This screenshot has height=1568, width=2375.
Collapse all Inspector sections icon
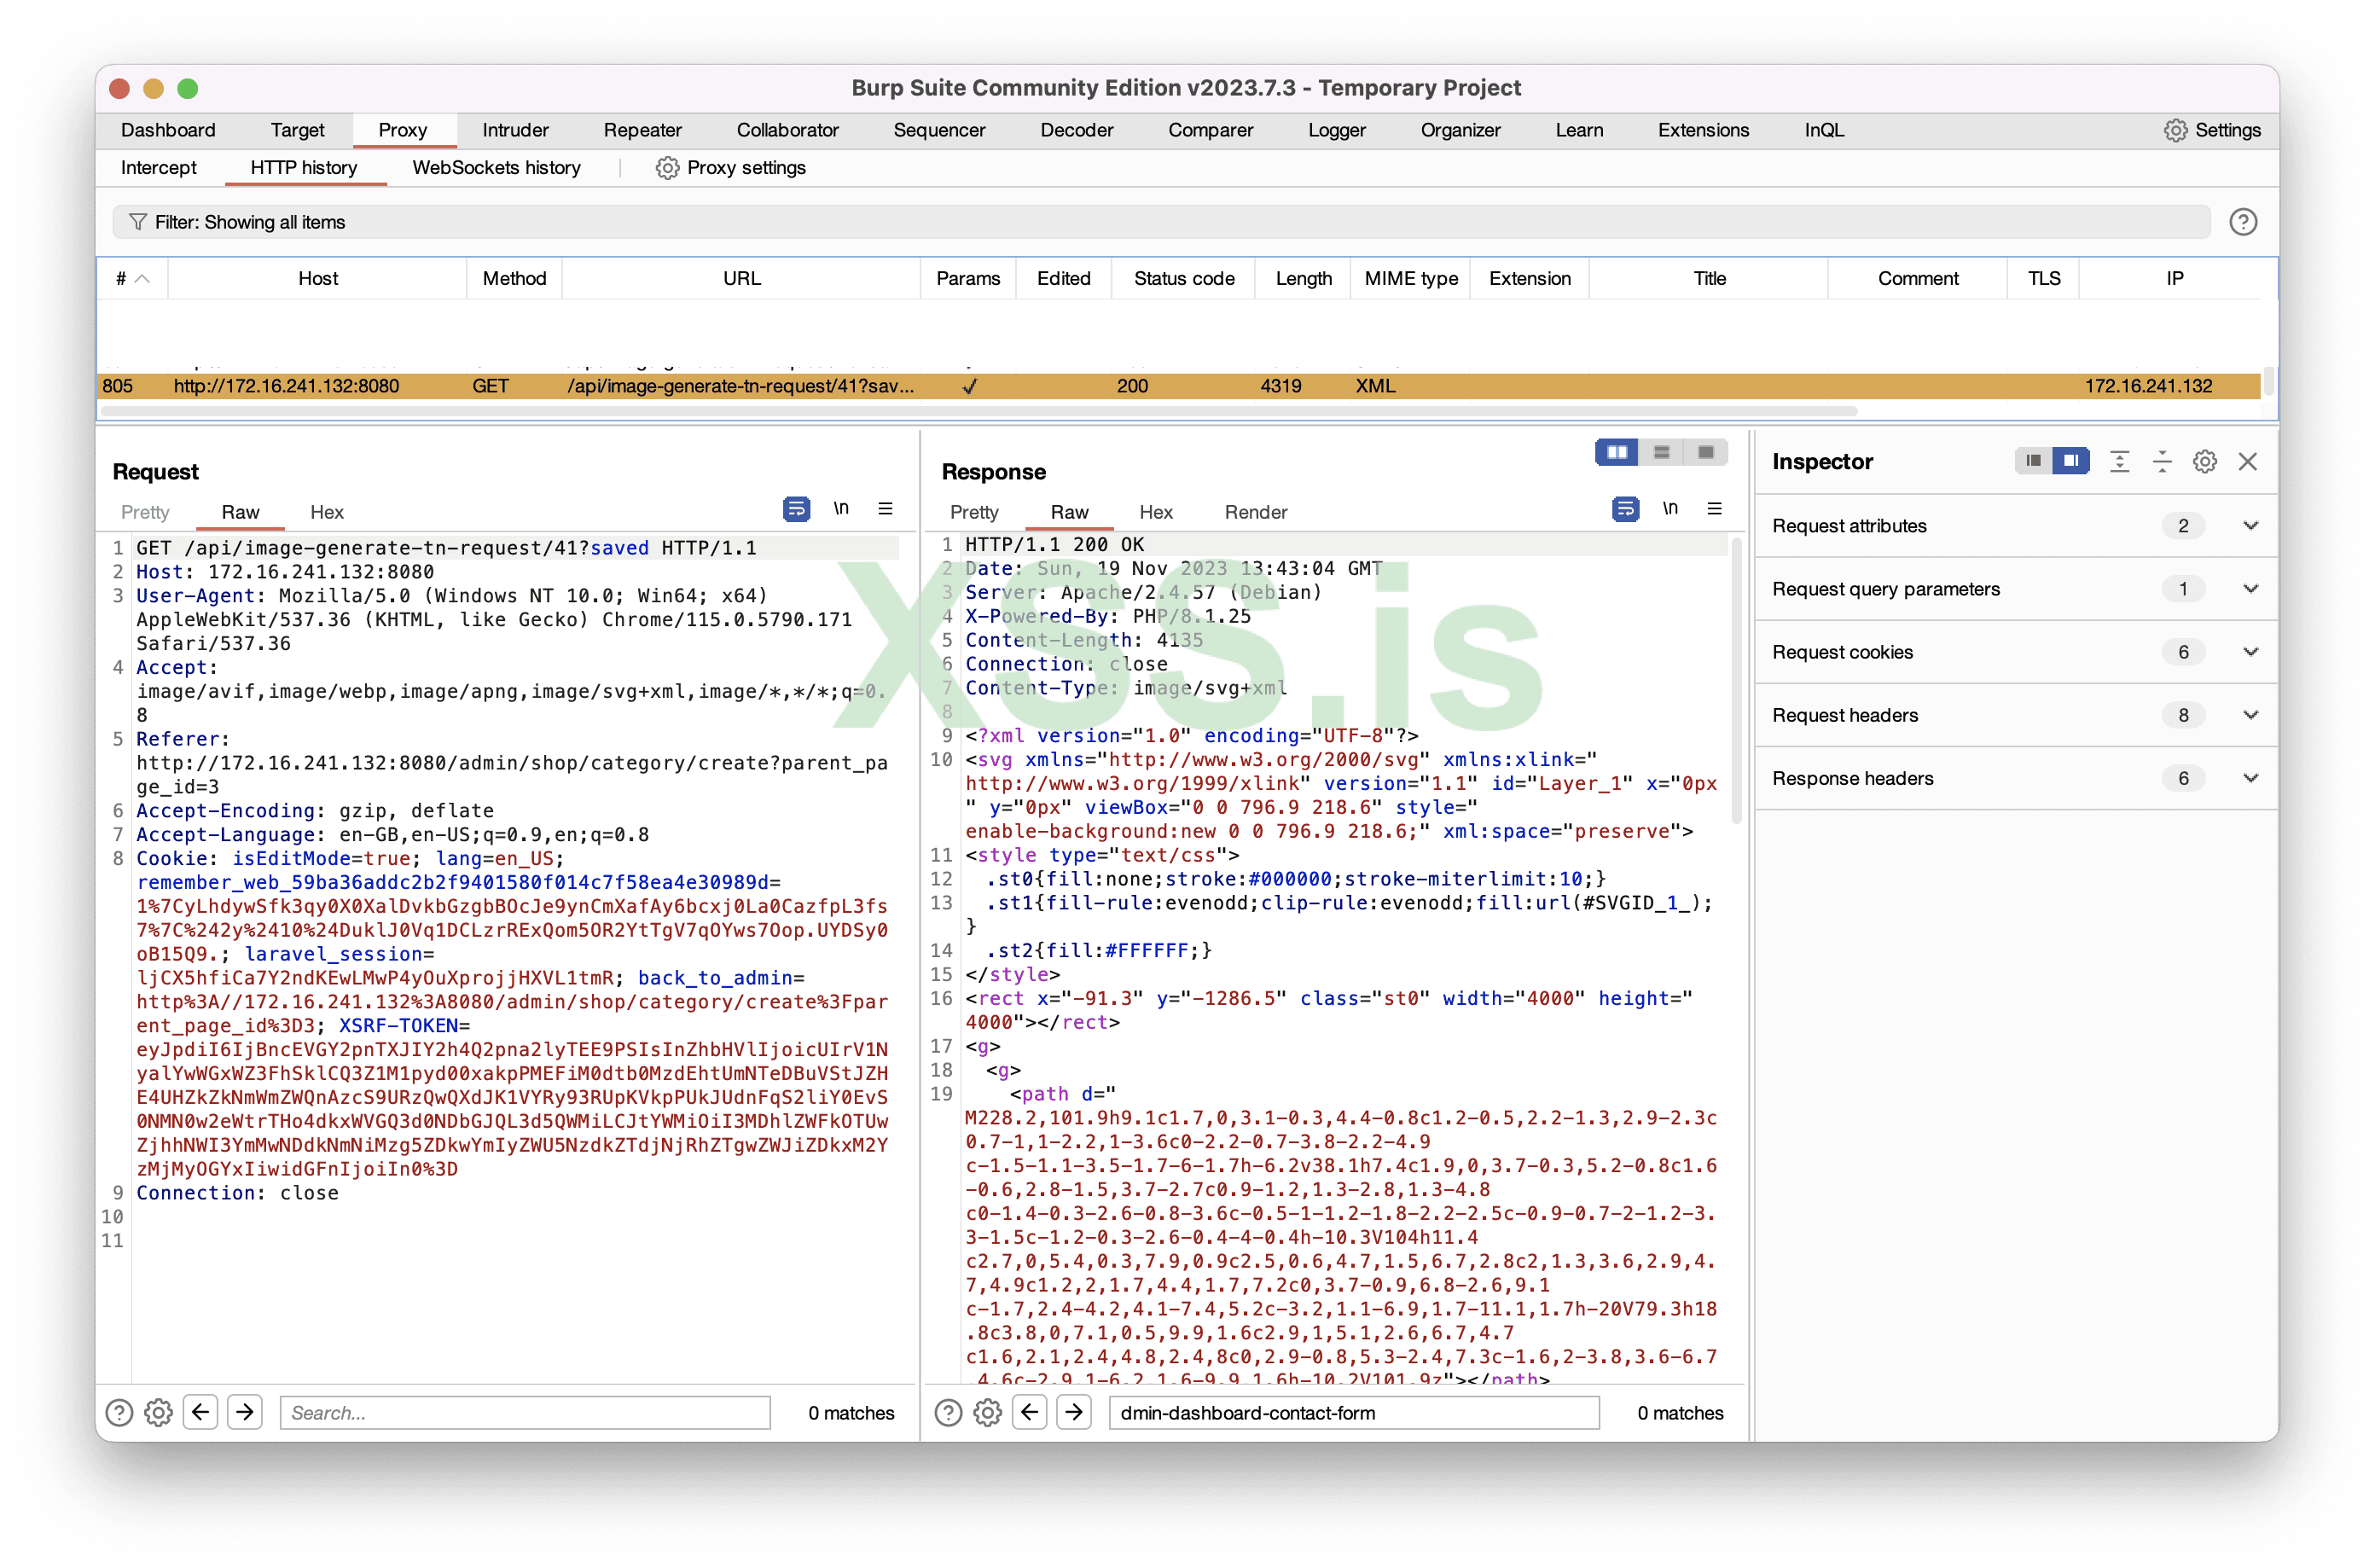[2162, 461]
